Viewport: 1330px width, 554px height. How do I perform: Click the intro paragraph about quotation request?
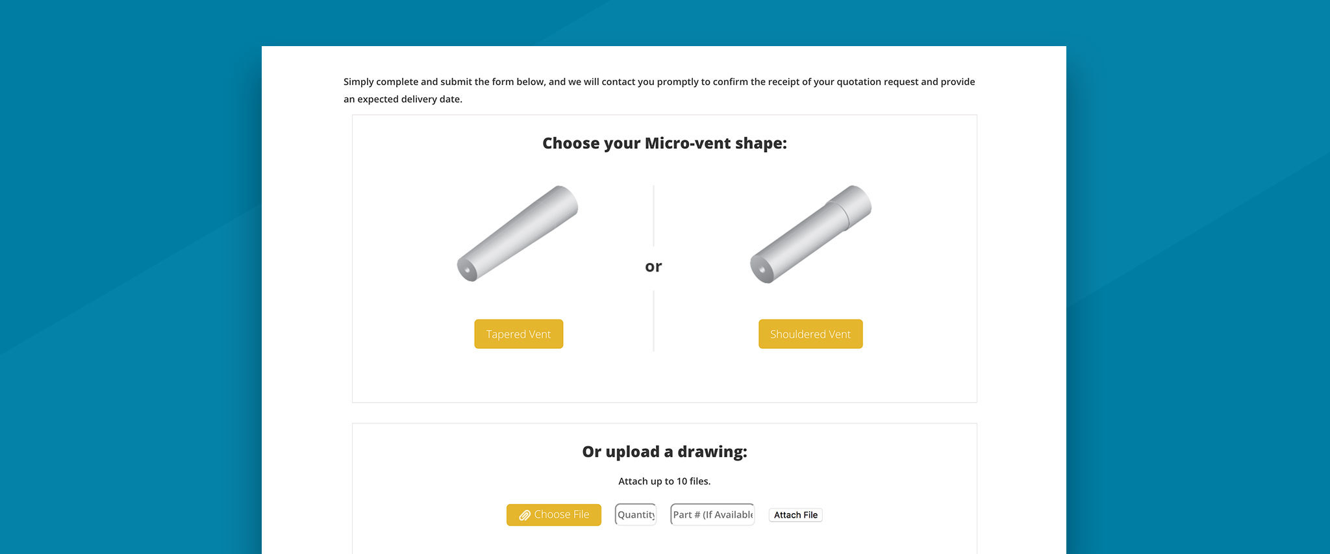pyautogui.click(x=659, y=90)
